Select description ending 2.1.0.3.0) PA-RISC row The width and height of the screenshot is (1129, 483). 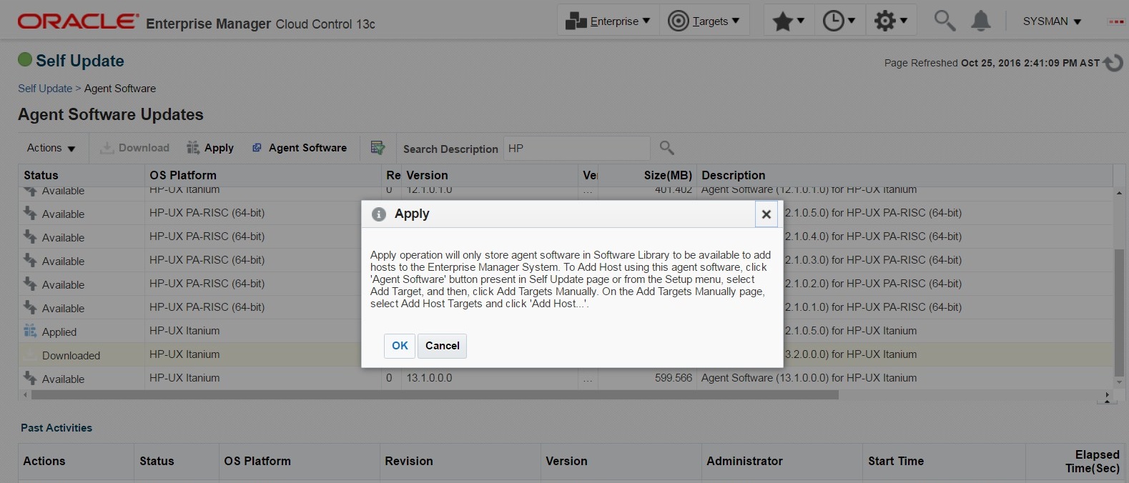[873, 260]
